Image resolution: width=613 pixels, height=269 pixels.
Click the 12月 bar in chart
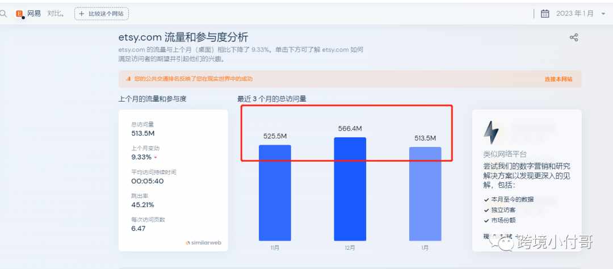(350, 189)
